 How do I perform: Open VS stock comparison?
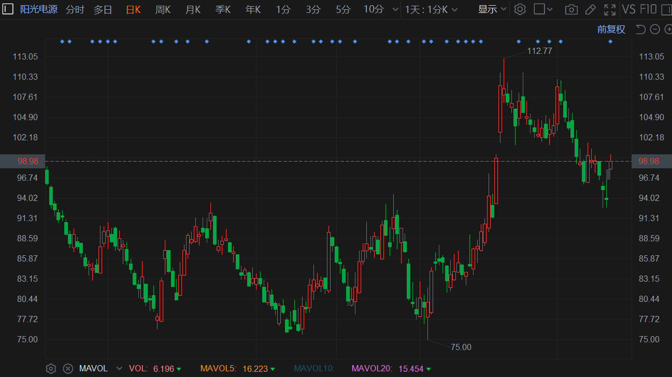628,9
